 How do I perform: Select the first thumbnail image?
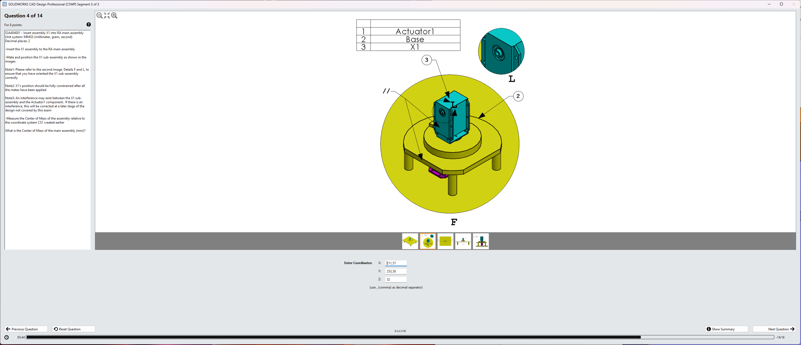pos(410,241)
